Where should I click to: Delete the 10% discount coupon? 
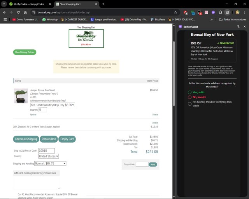155,123
